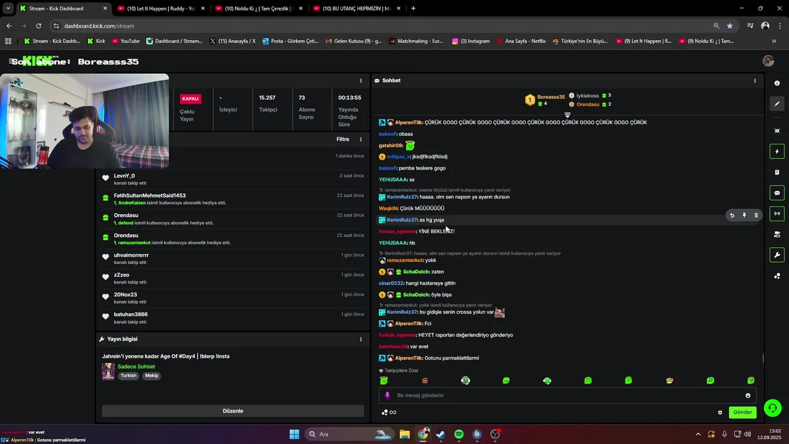
Task: Select the brown angry emote in quick emotes
Action: [425, 380]
